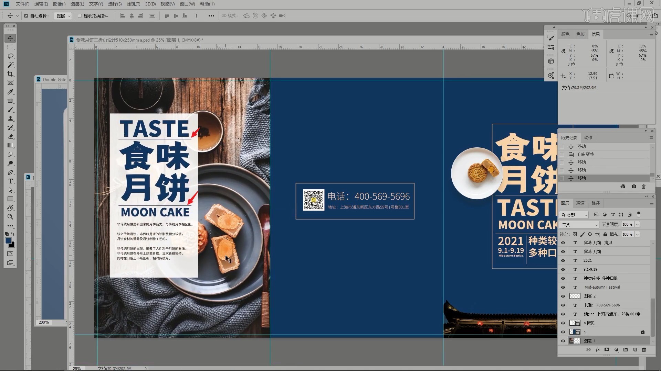Hide the 图层 2 layer
The height and width of the screenshot is (371, 661).
tap(563, 296)
